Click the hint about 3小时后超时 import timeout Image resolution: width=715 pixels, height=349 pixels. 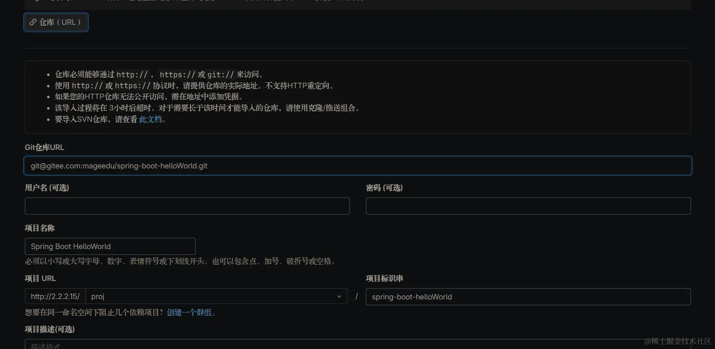[x=208, y=108]
